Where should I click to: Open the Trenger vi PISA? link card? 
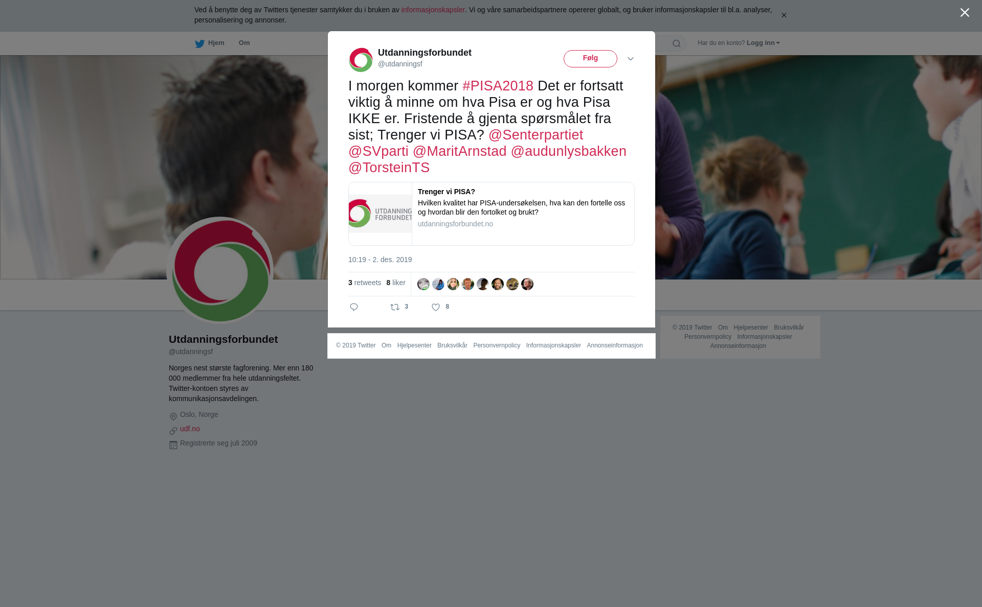click(492, 214)
